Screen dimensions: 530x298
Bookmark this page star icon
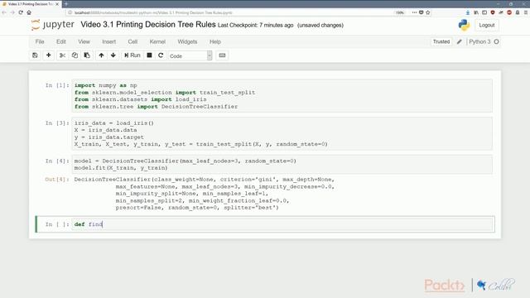428,12
